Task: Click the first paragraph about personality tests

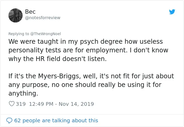Action: point(88,50)
